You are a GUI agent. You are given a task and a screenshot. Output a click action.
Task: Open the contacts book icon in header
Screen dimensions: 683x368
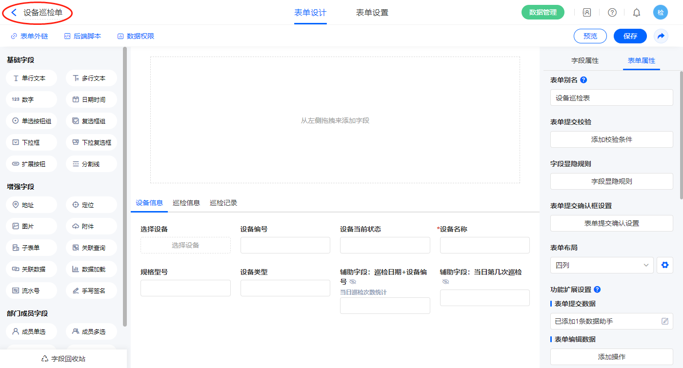coord(587,13)
